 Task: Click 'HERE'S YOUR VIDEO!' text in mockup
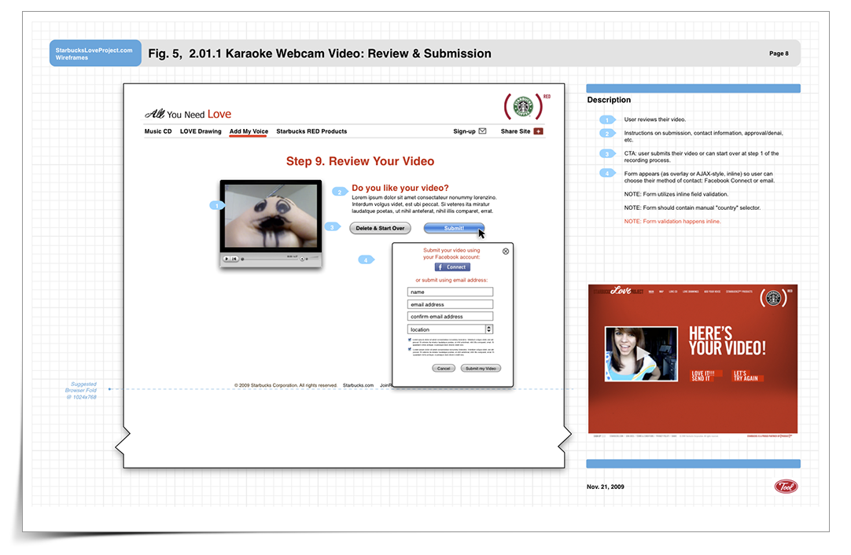[728, 341]
